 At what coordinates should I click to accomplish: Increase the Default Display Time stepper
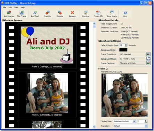(x=126, y=44)
